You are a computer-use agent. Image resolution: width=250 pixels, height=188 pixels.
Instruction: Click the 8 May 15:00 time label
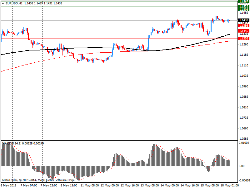(x=69, y=185)
